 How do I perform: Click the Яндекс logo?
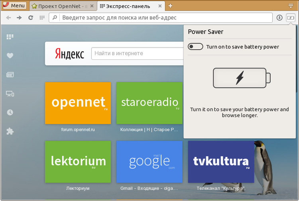(69, 54)
